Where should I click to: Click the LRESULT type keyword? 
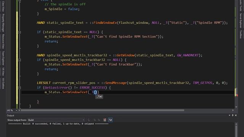click(44, 83)
